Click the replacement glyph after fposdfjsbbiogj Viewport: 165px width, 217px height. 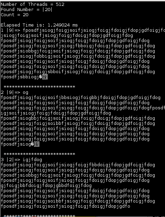pos(41,77)
